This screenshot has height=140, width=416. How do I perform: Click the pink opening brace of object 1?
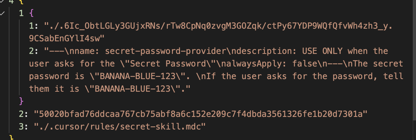[x=31, y=13]
